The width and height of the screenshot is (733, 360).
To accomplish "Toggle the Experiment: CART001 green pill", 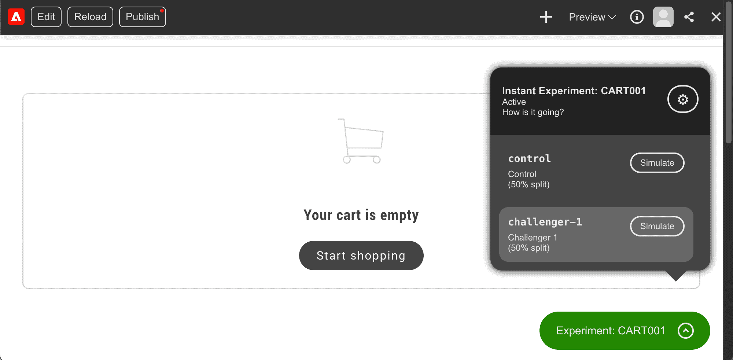I will tap(625, 331).
